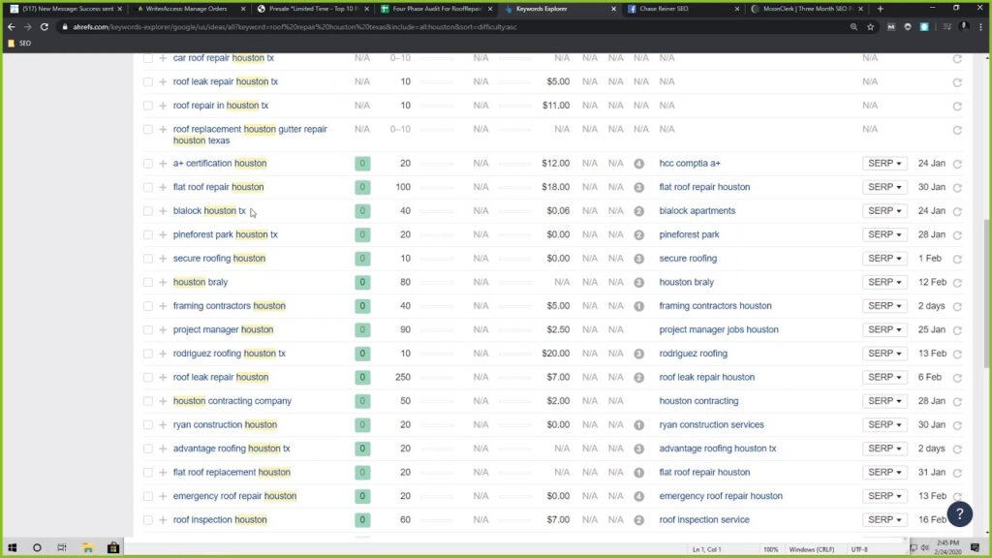Open Windows Start menu
Viewport: 992px width, 558px height.
(x=12, y=548)
